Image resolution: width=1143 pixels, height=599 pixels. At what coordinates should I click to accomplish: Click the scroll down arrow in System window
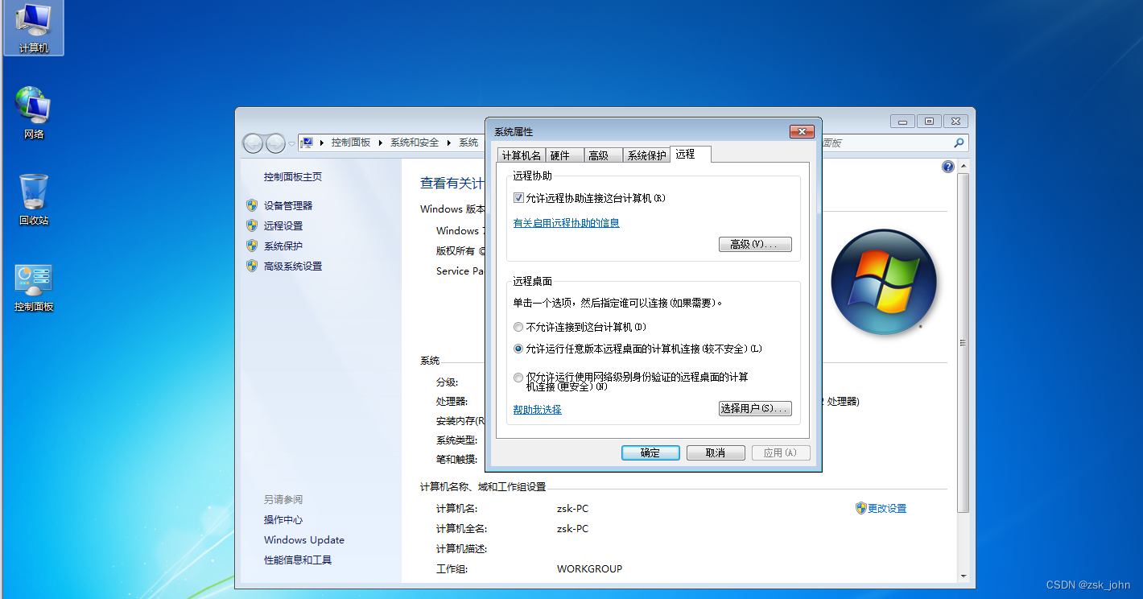pos(963,575)
